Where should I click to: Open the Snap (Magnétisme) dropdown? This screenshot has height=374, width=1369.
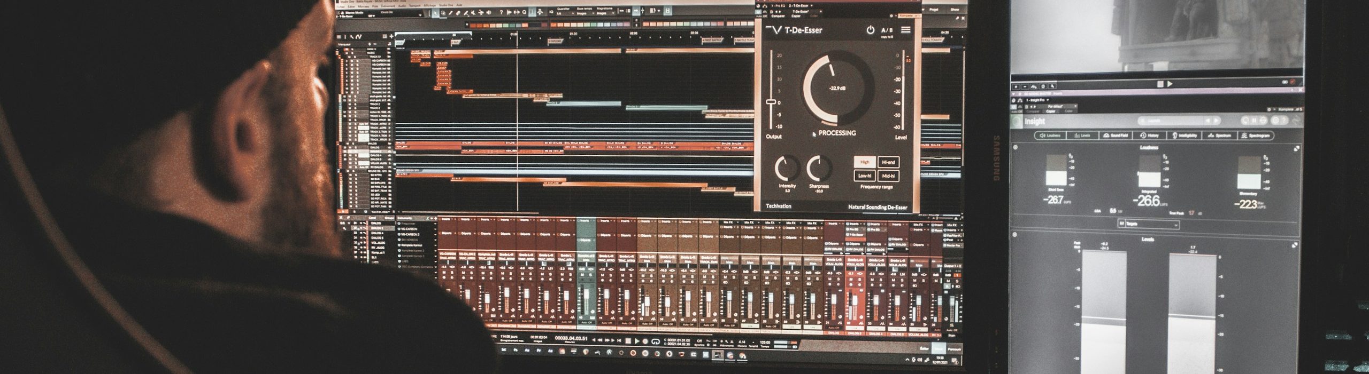pos(605,14)
